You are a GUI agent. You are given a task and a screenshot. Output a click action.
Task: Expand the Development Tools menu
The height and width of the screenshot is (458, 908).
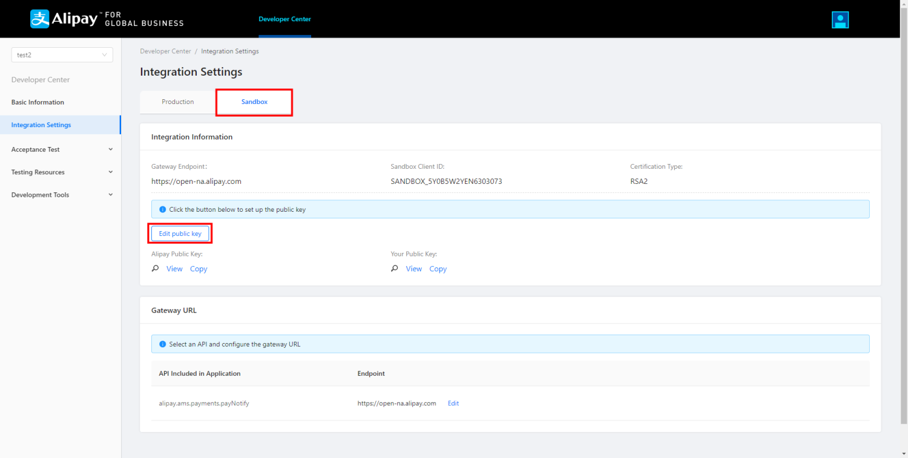(x=61, y=195)
